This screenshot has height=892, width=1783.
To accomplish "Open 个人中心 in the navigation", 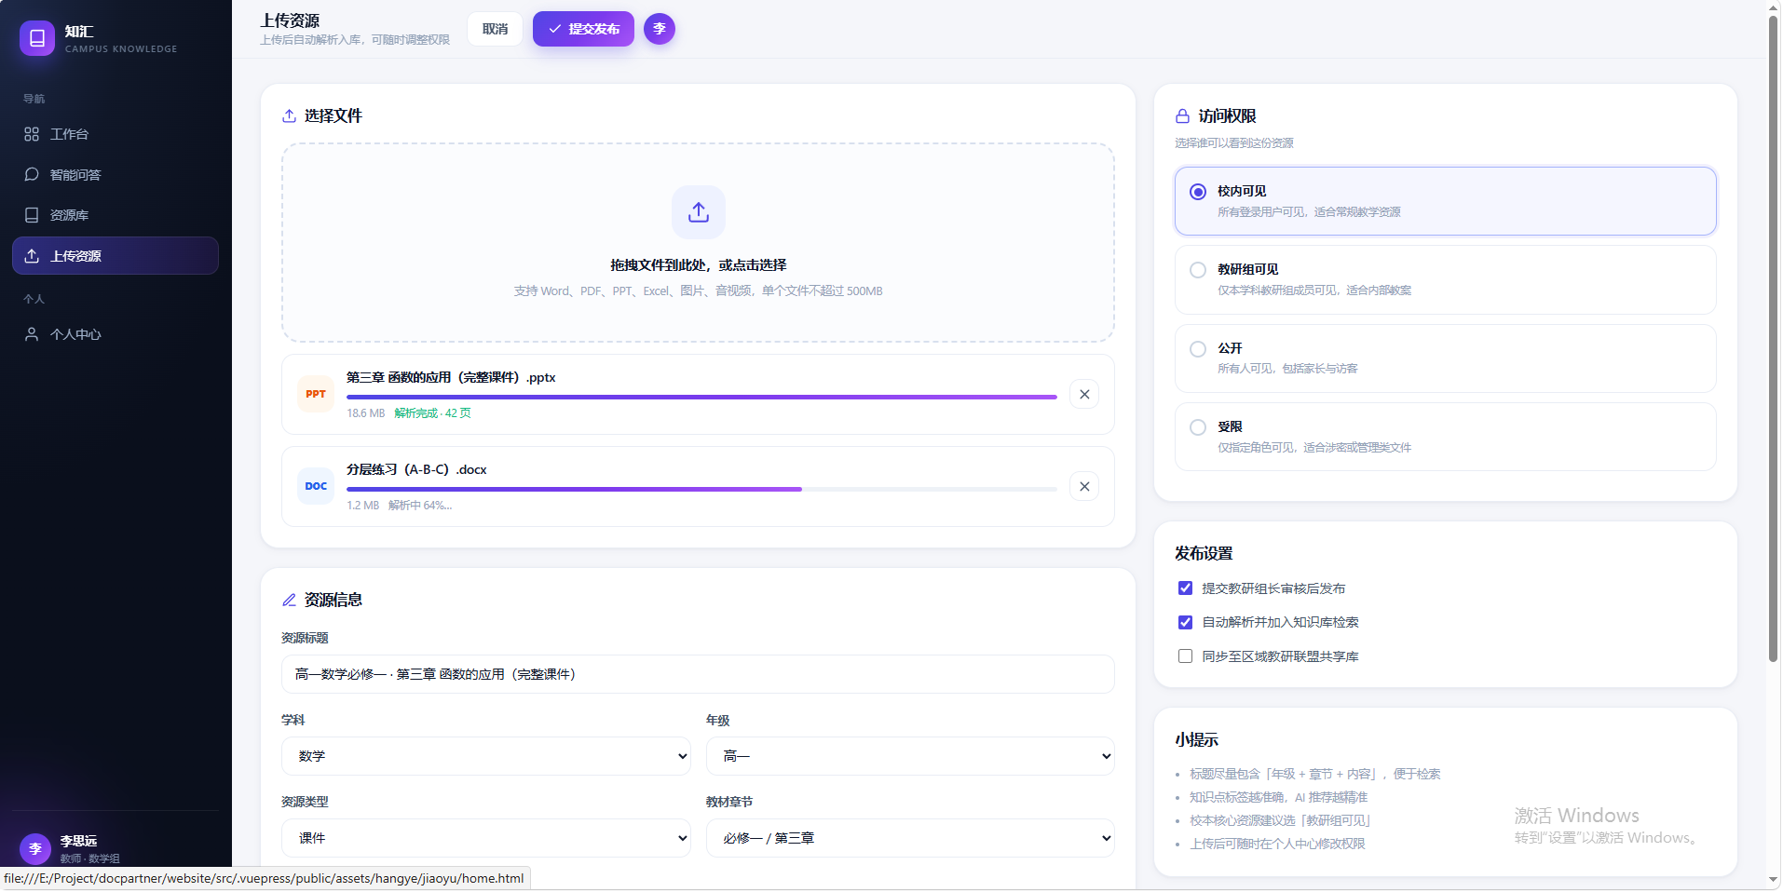I will pos(116,334).
